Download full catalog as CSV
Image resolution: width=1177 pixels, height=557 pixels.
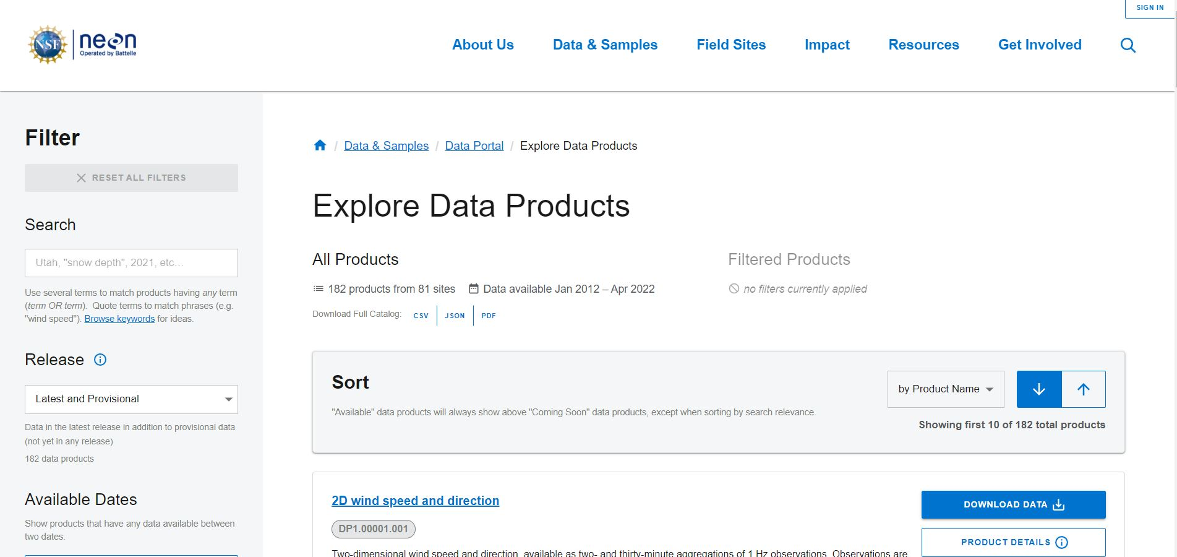421,316
